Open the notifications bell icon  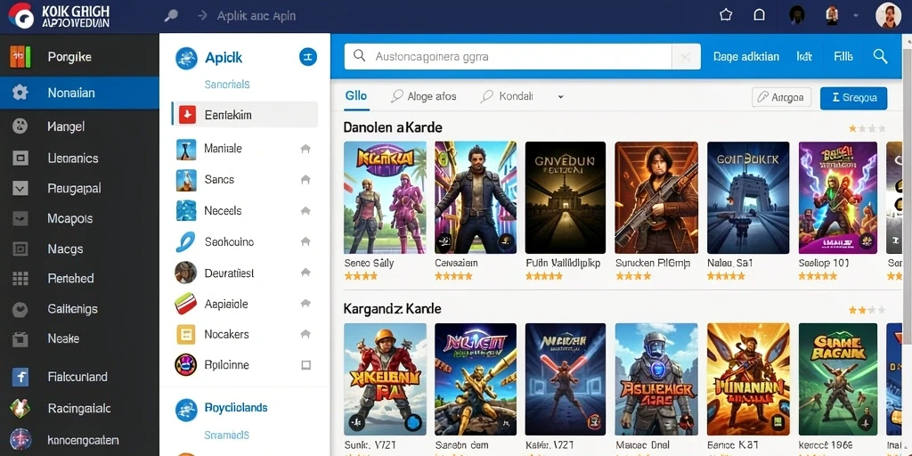pyautogui.click(x=759, y=15)
